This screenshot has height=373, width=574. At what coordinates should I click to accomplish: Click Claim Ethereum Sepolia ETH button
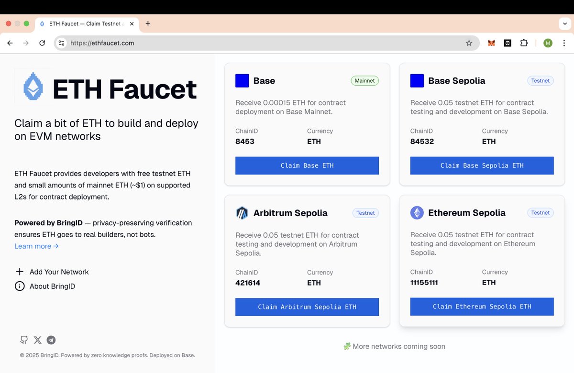(x=482, y=307)
